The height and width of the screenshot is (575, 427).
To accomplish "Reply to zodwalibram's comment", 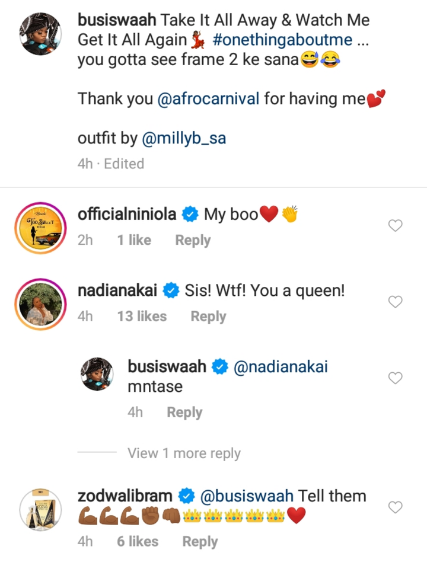I will (x=200, y=541).
